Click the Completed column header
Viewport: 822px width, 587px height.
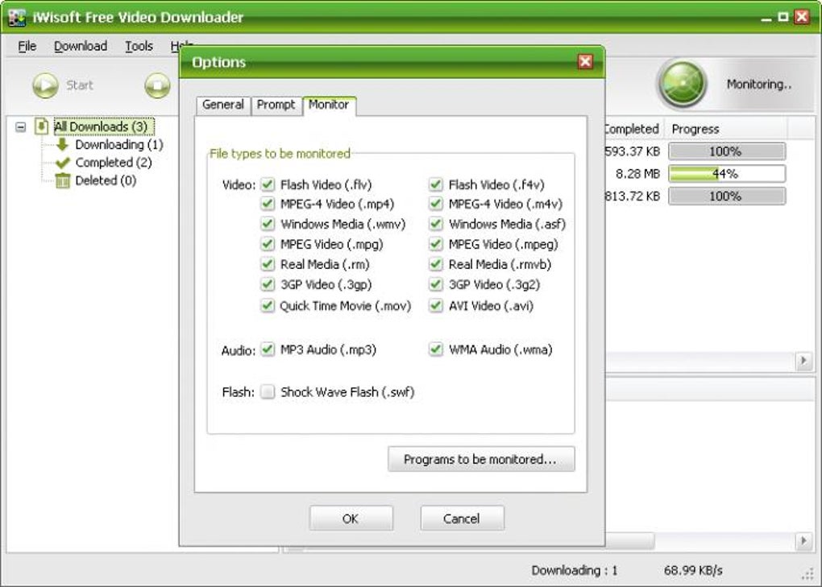tap(634, 129)
